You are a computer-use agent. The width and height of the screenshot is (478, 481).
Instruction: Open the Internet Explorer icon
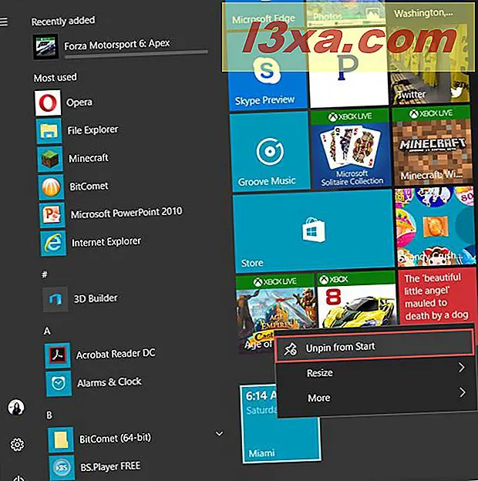53,244
